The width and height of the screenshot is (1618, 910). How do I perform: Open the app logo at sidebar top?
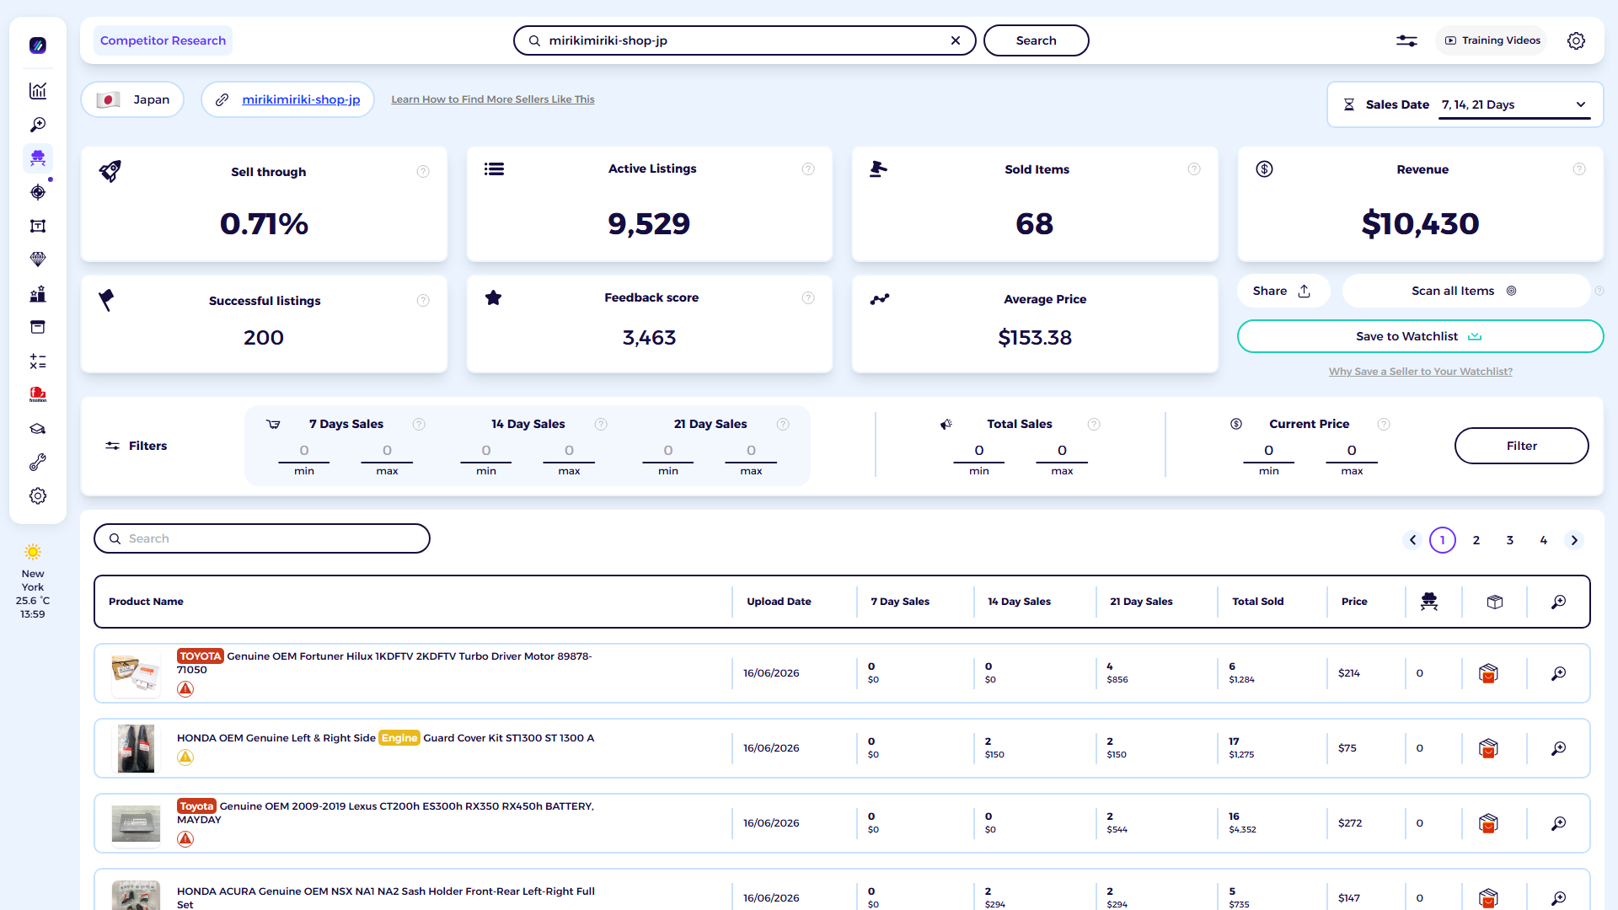pos(38,45)
